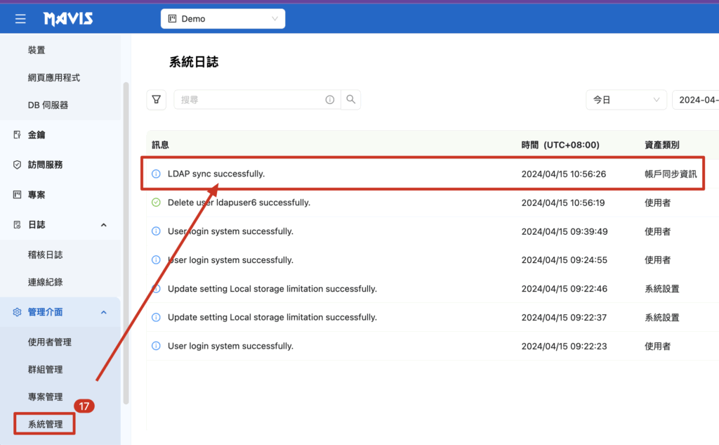This screenshot has height=445, width=719.
Task: Open the Demo project dropdown
Action: 223,19
